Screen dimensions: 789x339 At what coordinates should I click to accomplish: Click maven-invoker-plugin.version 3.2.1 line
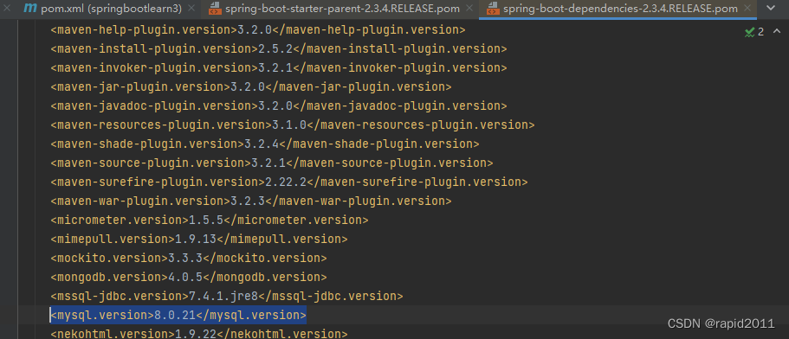[x=278, y=67]
